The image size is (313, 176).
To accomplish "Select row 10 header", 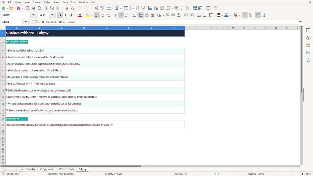I will (3, 84).
